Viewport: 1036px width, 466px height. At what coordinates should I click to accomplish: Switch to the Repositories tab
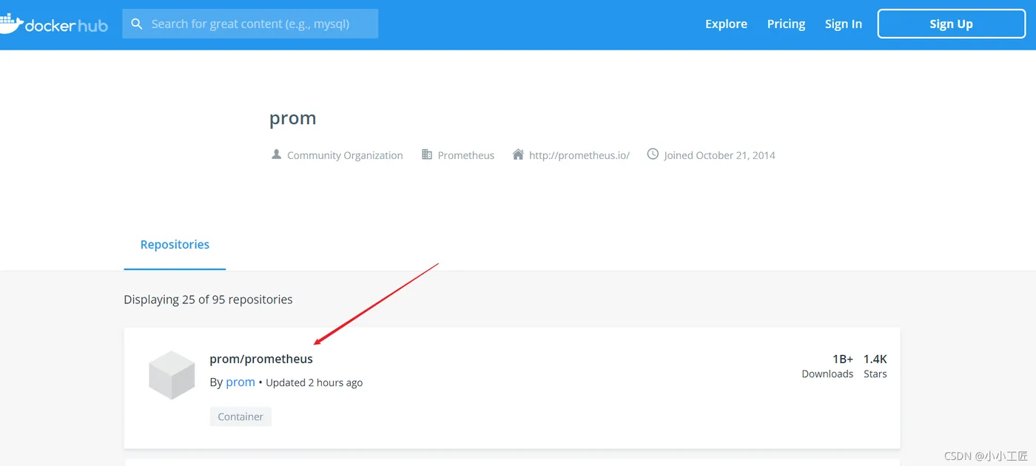pos(175,245)
